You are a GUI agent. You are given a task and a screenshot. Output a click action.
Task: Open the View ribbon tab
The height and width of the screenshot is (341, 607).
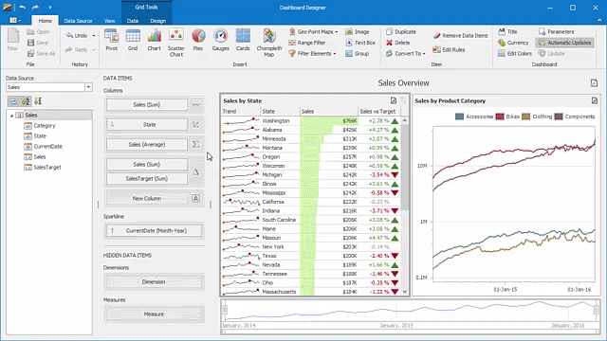(x=110, y=21)
